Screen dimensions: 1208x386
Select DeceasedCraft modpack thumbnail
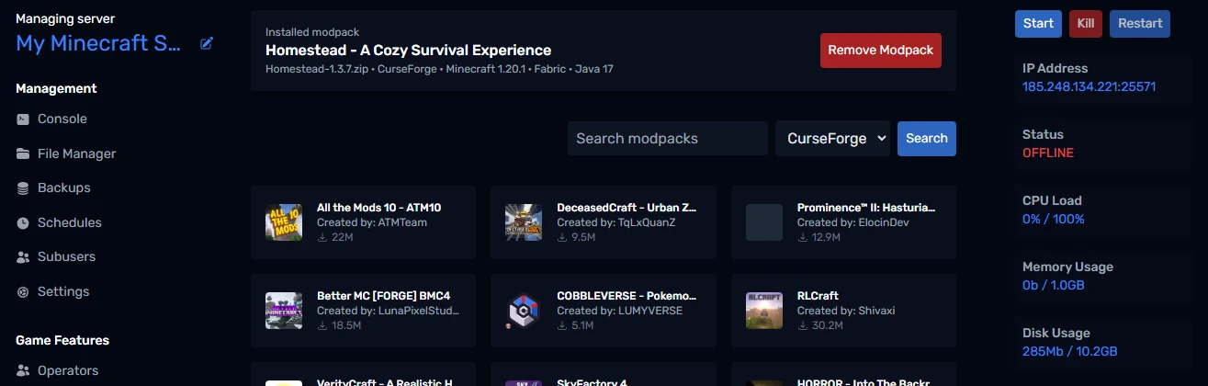click(524, 222)
